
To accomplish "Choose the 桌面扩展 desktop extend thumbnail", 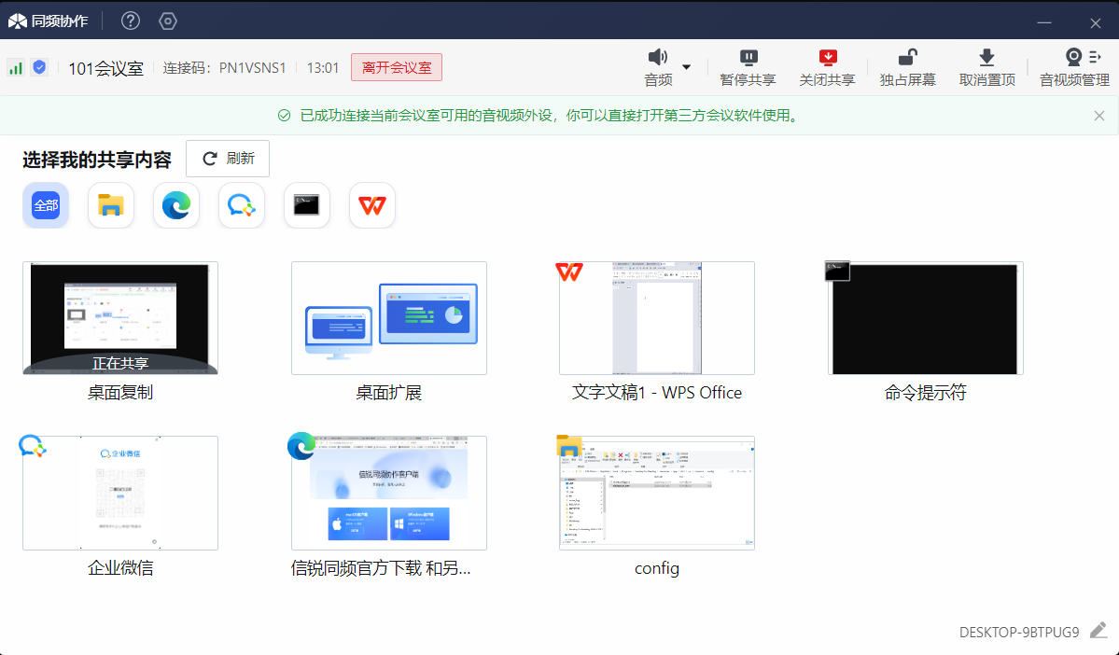I will pyautogui.click(x=389, y=318).
